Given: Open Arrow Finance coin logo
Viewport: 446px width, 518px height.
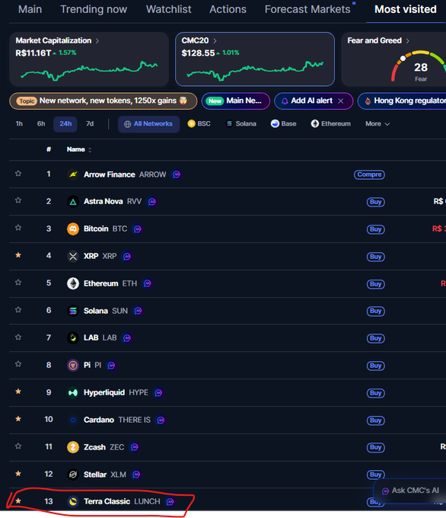Looking at the screenshot, I should coord(73,174).
